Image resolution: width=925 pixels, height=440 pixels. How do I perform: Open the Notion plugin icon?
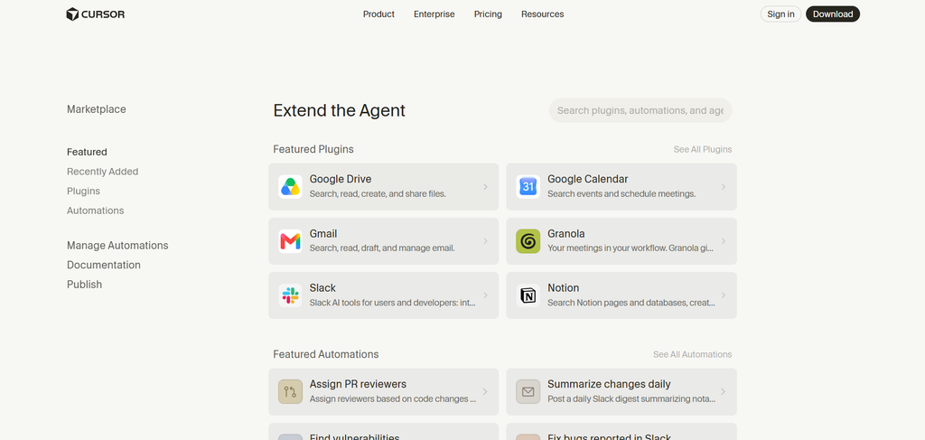coord(528,295)
